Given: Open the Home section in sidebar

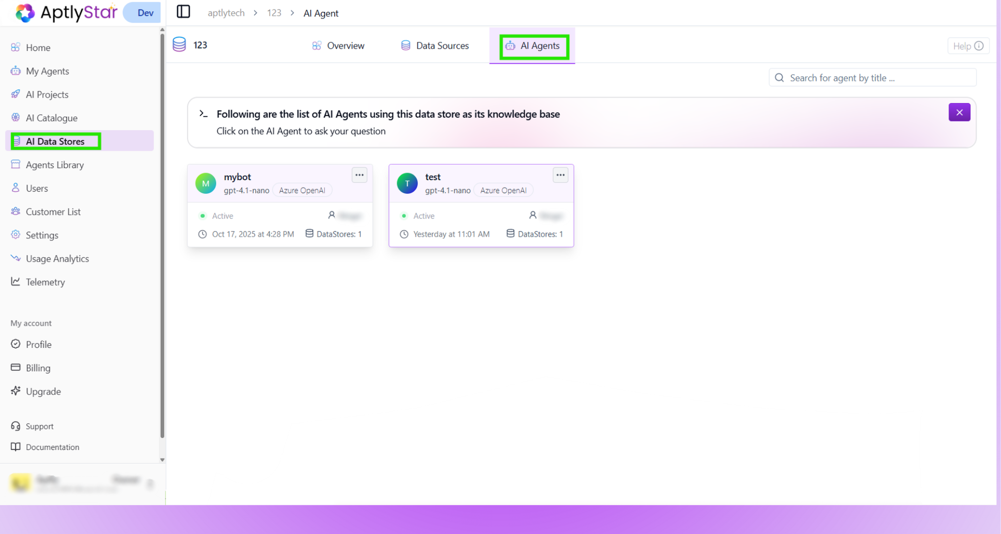Looking at the screenshot, I should 38,48.
